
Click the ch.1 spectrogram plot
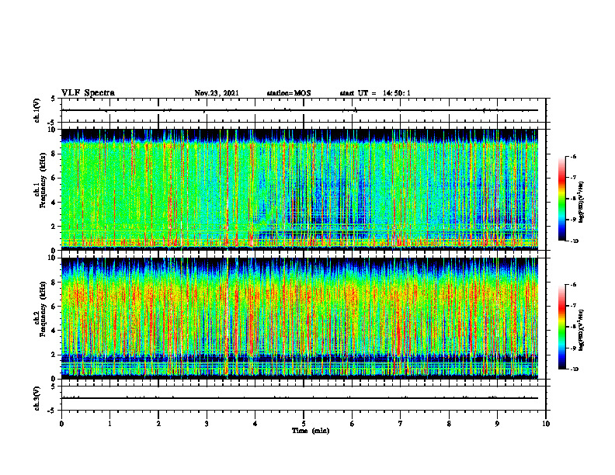click(300, 189)
